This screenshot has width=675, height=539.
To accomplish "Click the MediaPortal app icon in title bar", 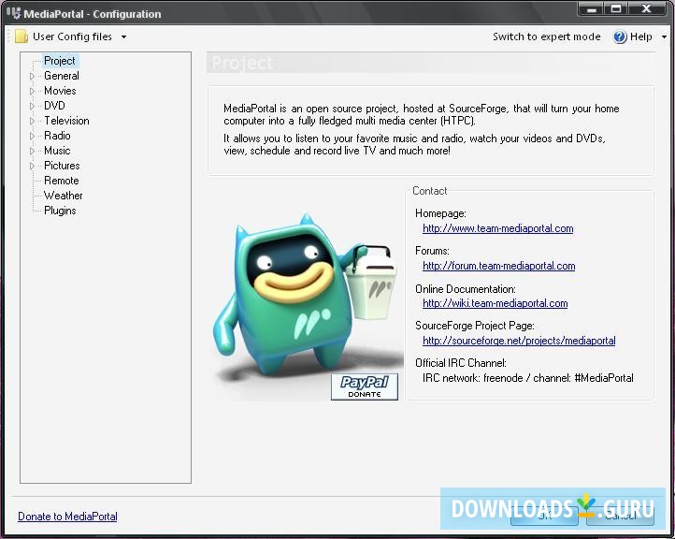I will coord(13,13).
